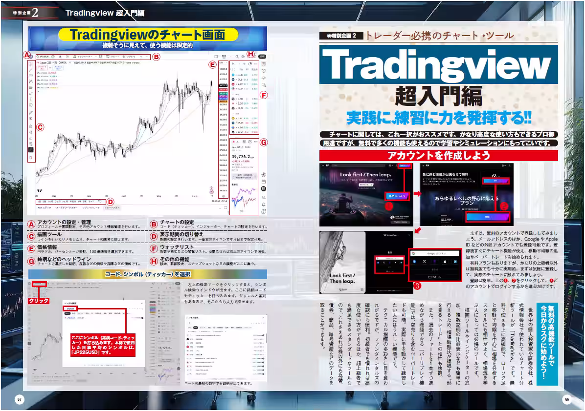Switch to the ストラテジーテスター tab
The image size is (585, 411).
coord(68,207)
